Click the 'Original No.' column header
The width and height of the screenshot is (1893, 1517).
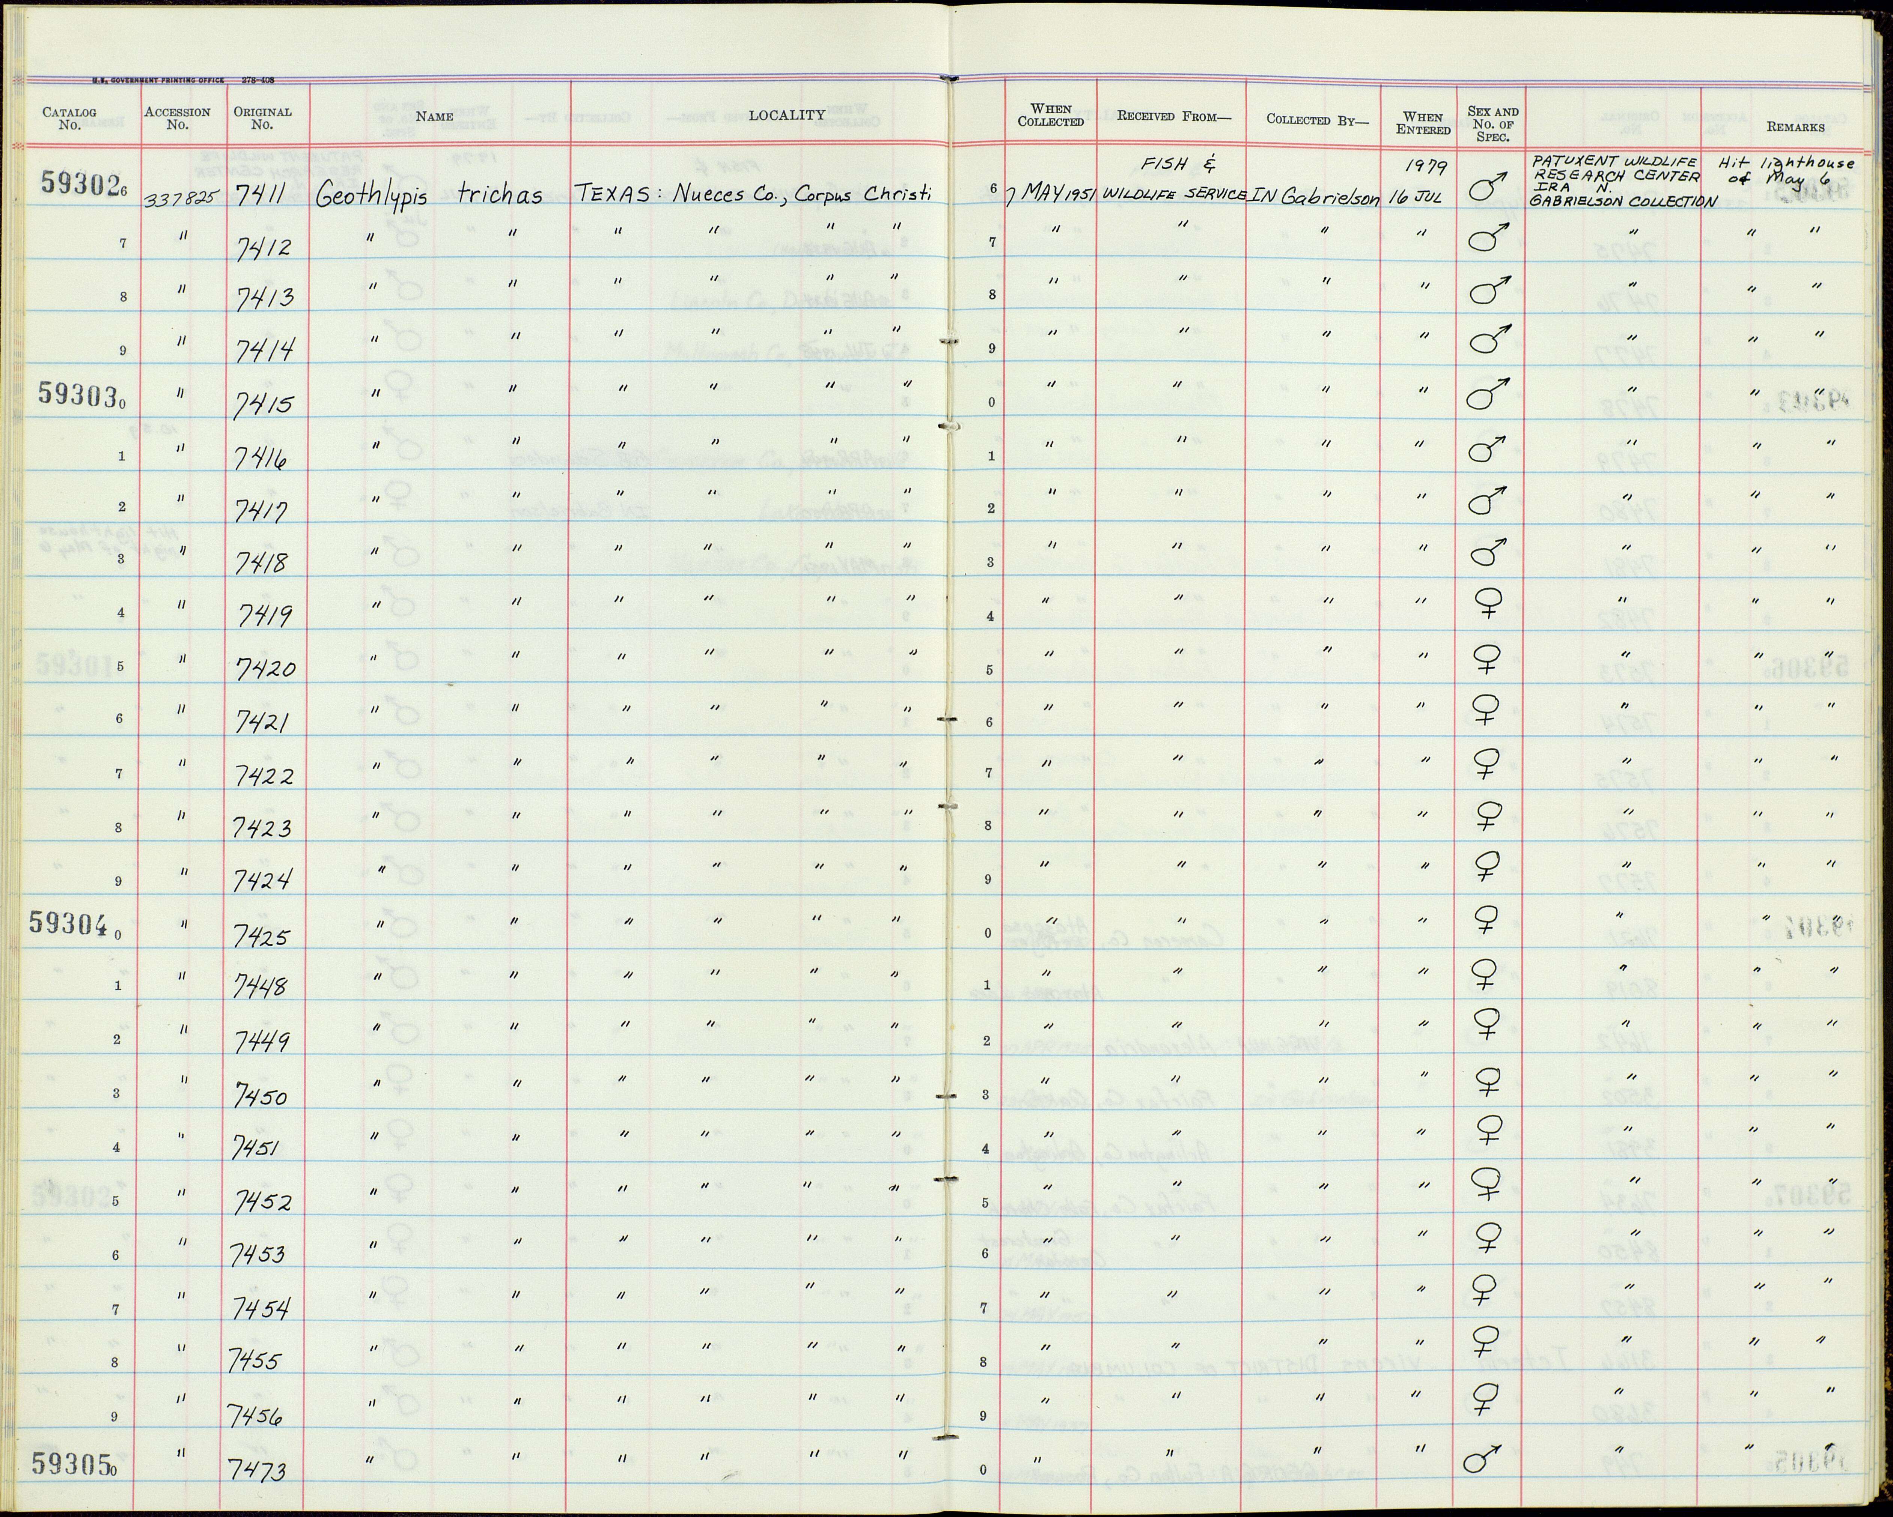pos(262,118)
